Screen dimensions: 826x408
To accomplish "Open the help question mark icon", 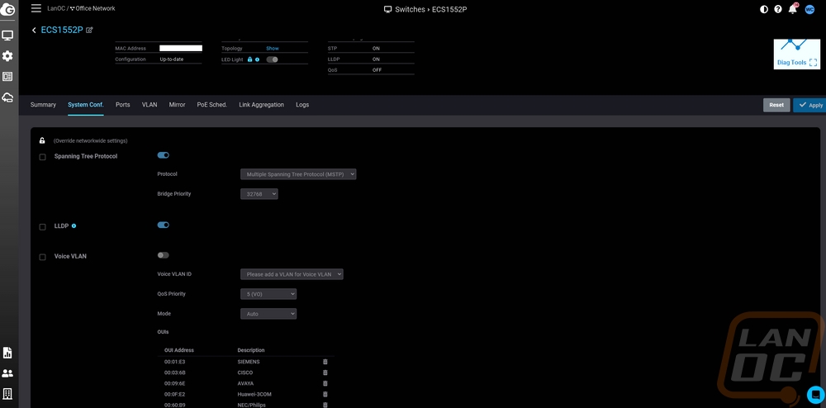I will 779,9.
